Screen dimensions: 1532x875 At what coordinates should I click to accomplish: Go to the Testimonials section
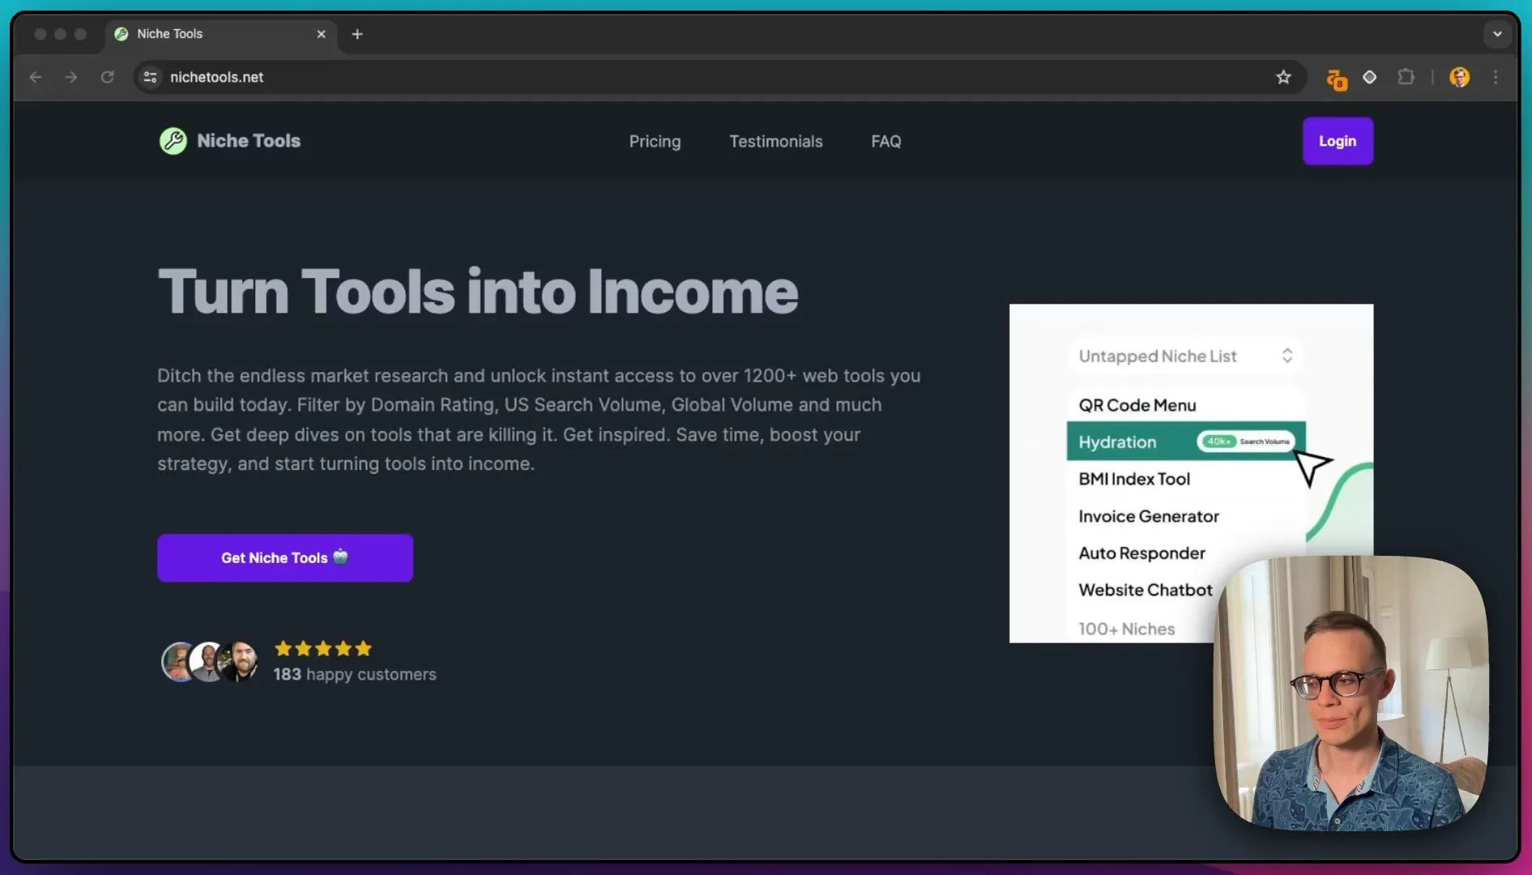pyautogui.click(x=776, y=141)
